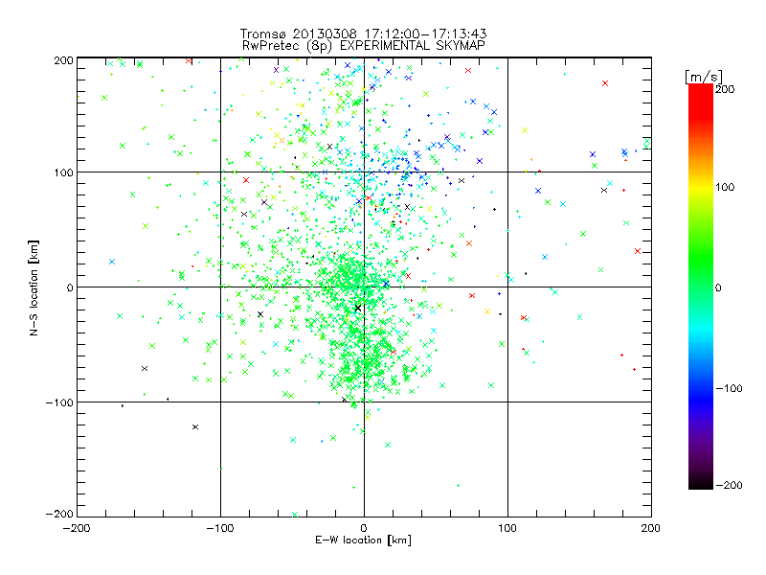Click the 'N-S location [km]' axis label
The width and height of the screenshot is (766, 575).
[34, 287]
